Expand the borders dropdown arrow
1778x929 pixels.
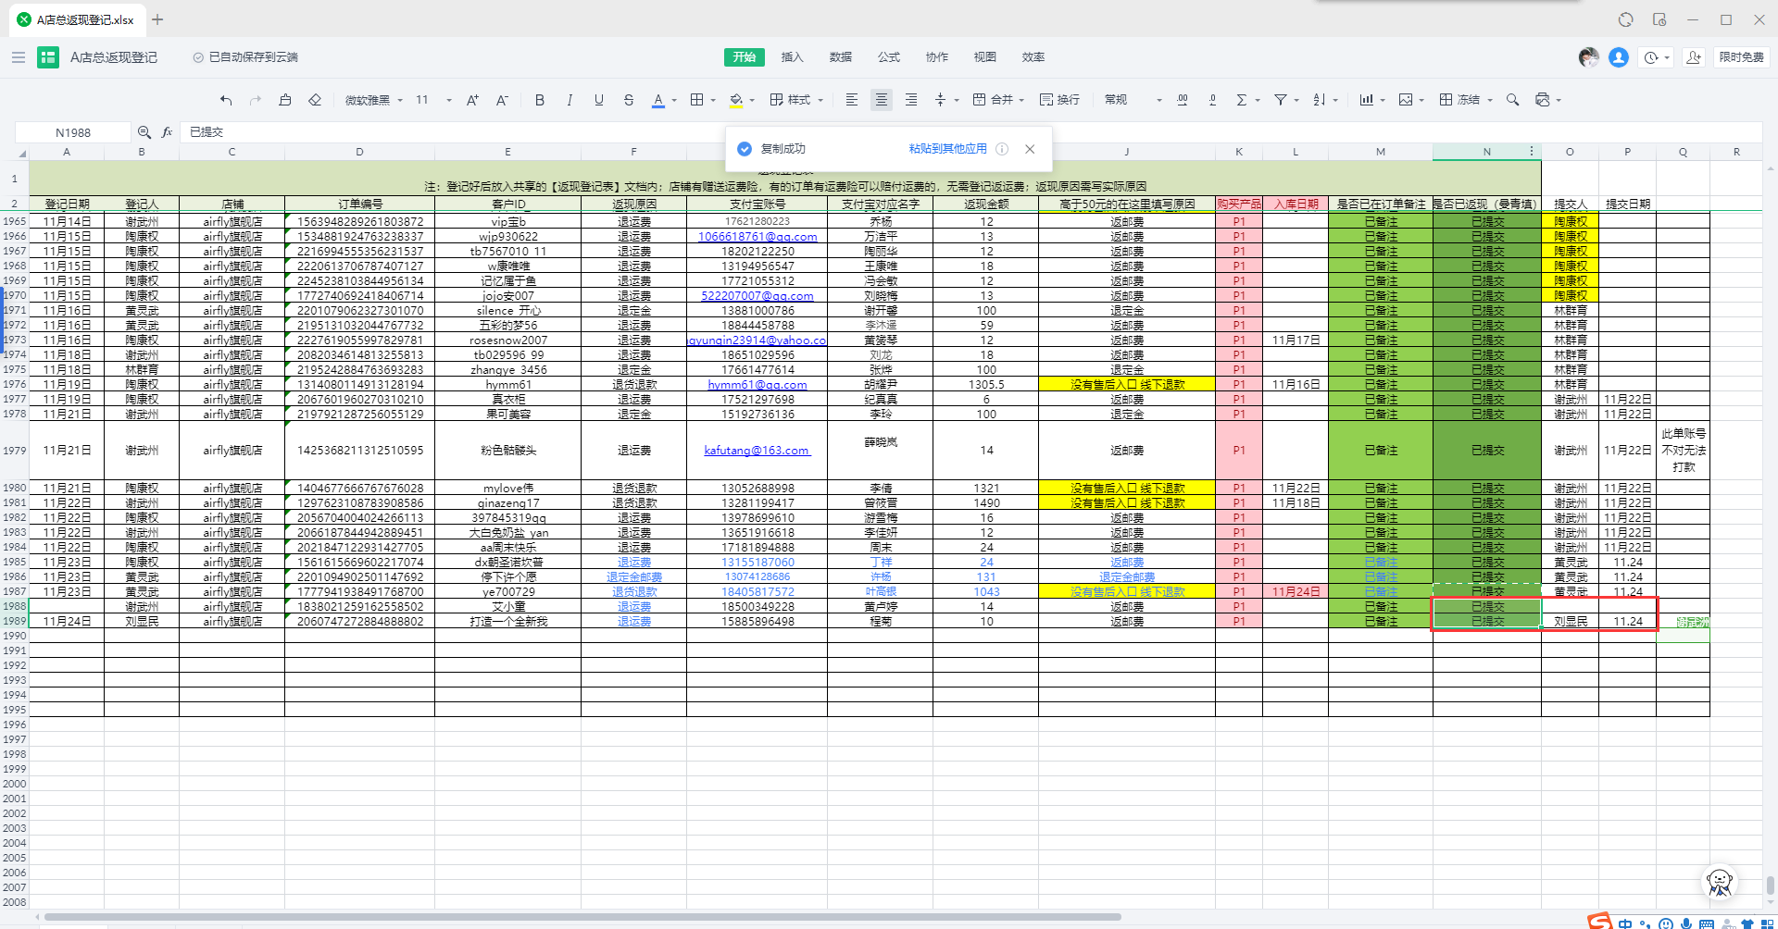coord(713,100)
